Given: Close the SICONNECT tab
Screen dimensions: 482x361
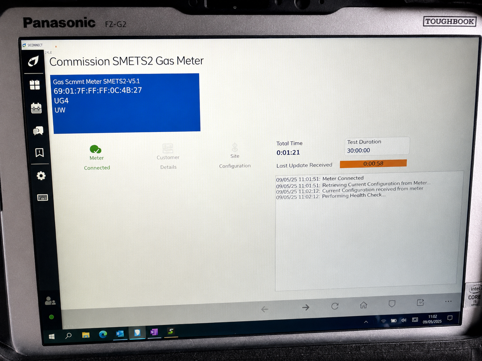Looking at the screenshot, I should pos(56,47).
